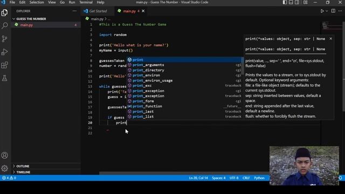This screenshot has width=345, height=194.
Task: Open the Run menu
Action: (x=72, y=2)
